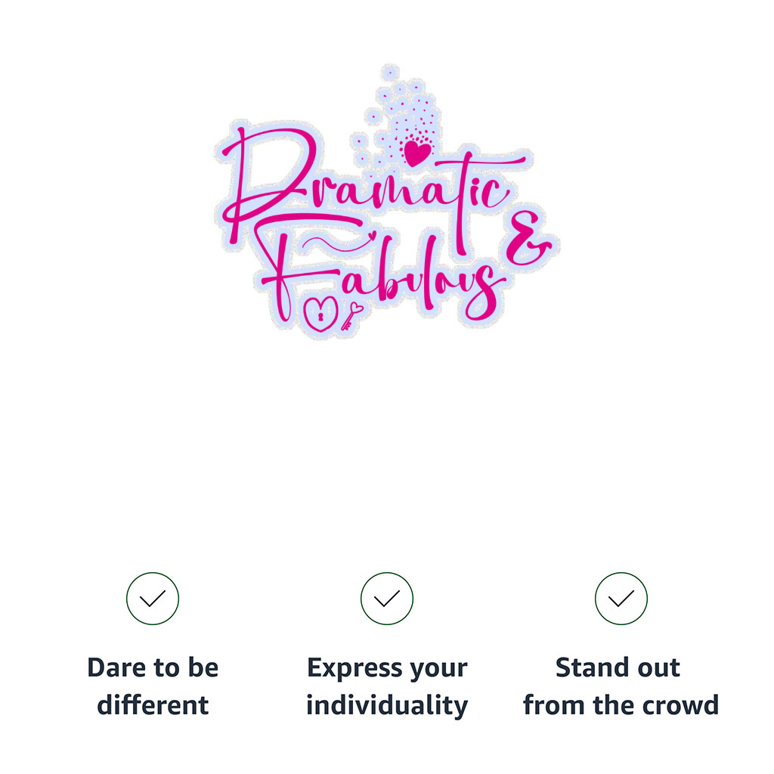Click the solid pink heart atop the logo
774x774 pixels.
(416, 153)
